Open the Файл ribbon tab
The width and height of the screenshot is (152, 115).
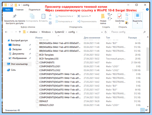point(8,10)
